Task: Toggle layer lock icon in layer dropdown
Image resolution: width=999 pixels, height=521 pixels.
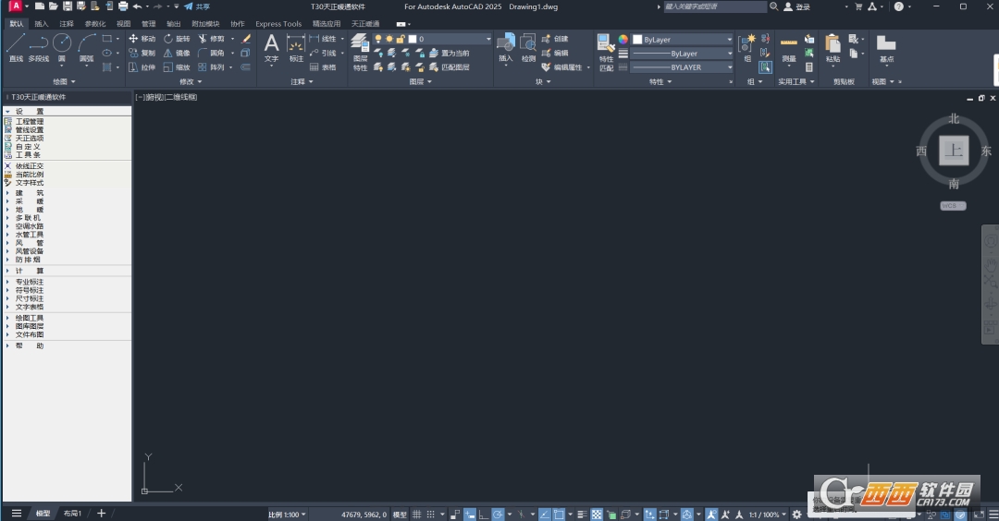Action: pos(401,39)
